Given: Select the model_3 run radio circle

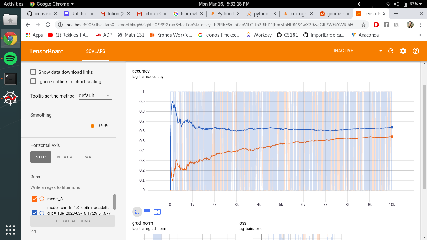Looking at the screenshot, I should coord(42,199).
